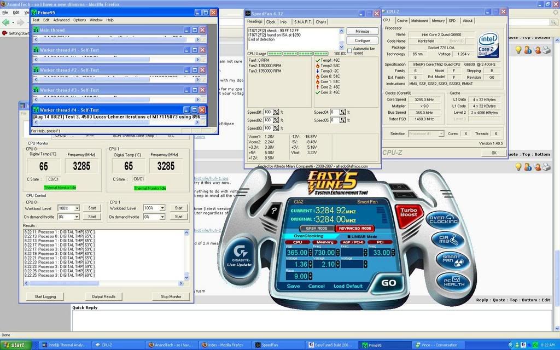The width and height of the screenshot is (560, 350).
Task: Click Output Results in Thermal Analysis Tool
Action: (x=103, y=296)
